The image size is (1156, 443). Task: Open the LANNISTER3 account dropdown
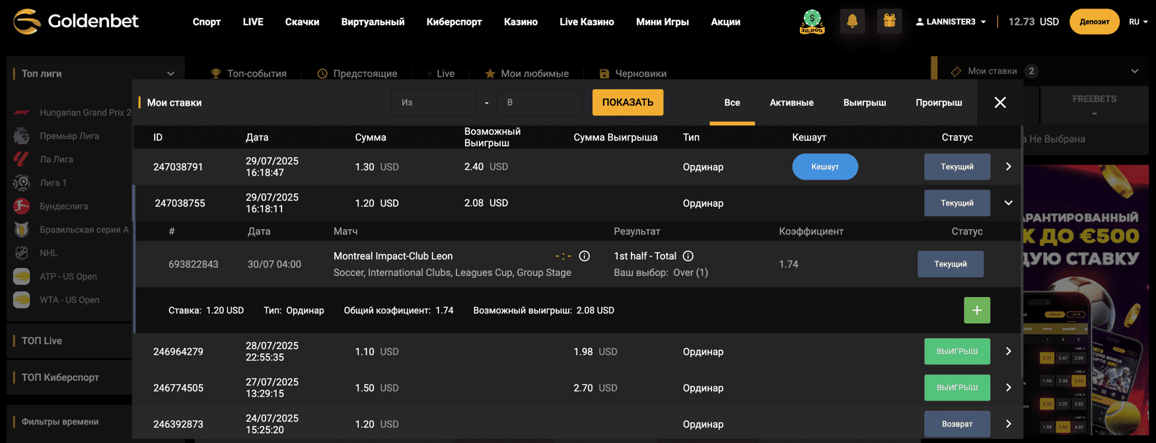coord(951,22)
